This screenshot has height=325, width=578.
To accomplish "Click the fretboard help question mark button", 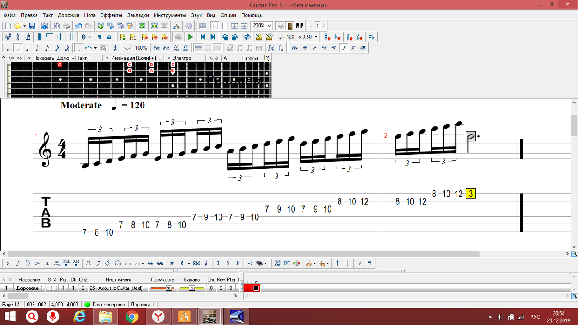I will click(267, 58).
